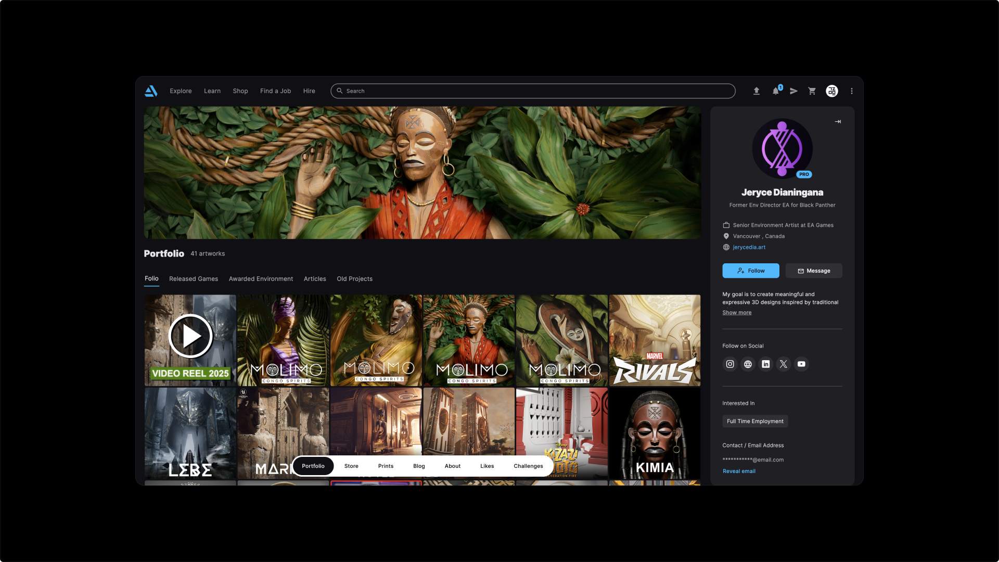This screenshot has width=999, height=562.
Task: Open messages paper plane icon
Action: tap(793, 91)
